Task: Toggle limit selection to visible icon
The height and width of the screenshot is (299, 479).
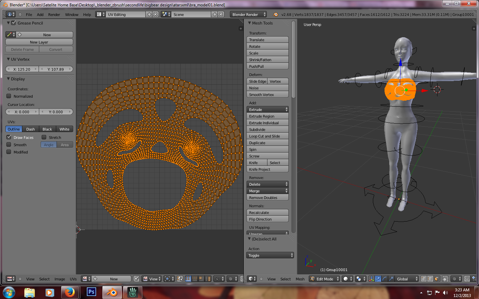Action: coord(445,279)
